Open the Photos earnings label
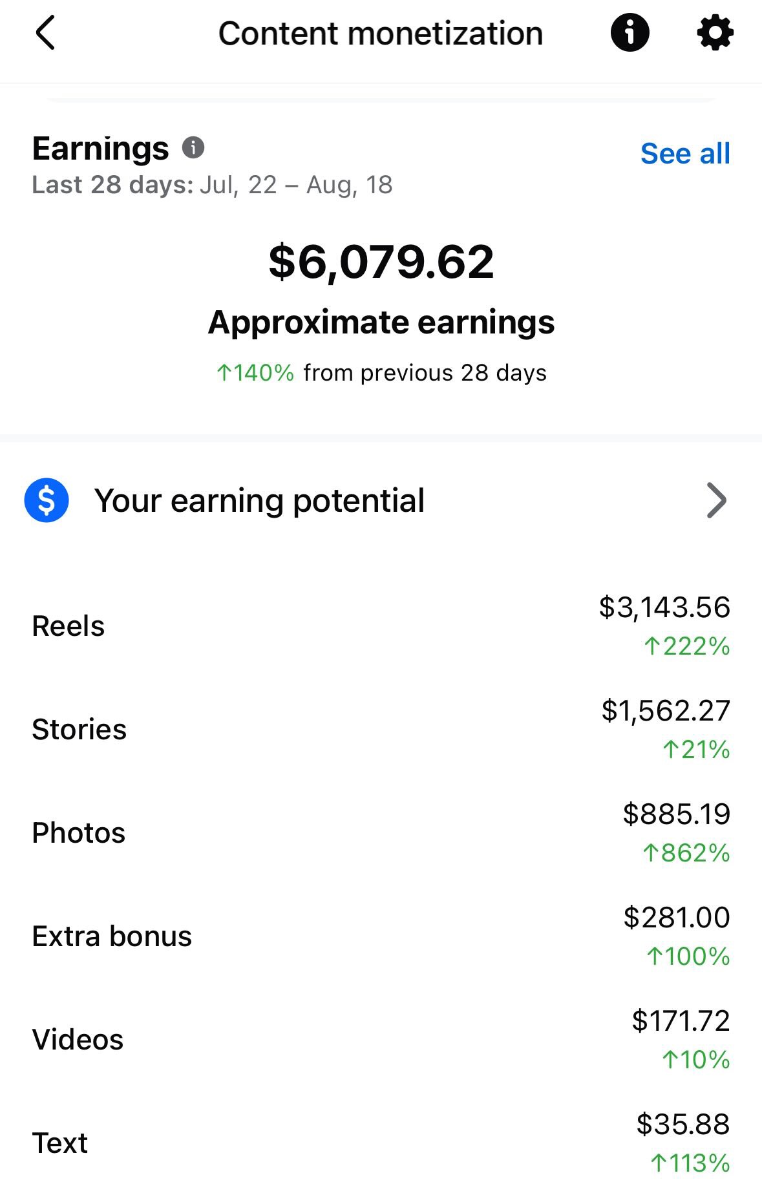 click(79, 833)
